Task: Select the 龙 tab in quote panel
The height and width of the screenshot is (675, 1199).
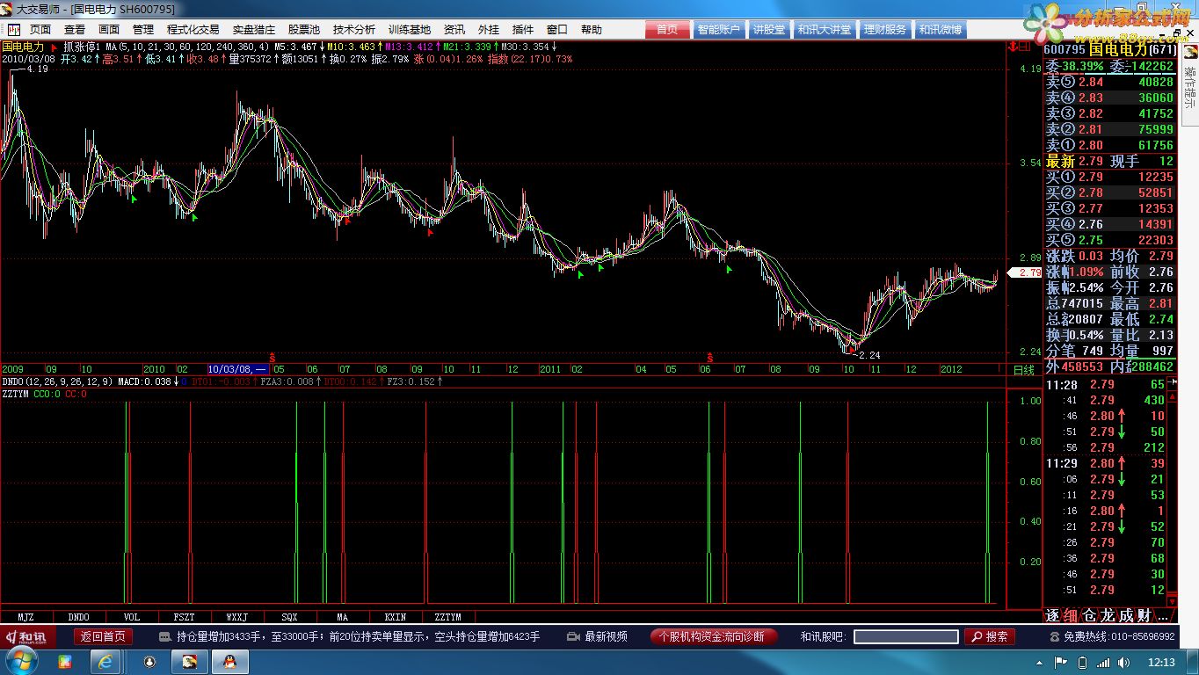Action: 1108,614
